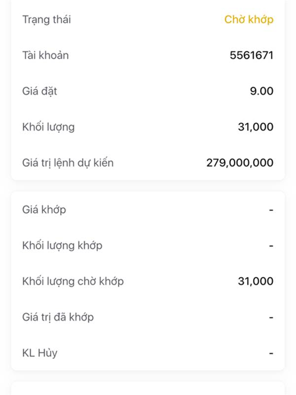The image size is (296, 395).
Task: Select the Khối lượng khớp label
Action: coord(63,245)
